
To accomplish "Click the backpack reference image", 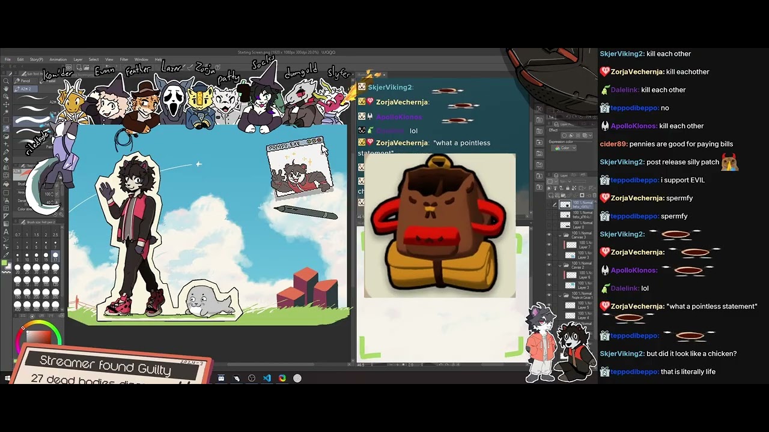I will pyautogui.click(x=440, y=226).
